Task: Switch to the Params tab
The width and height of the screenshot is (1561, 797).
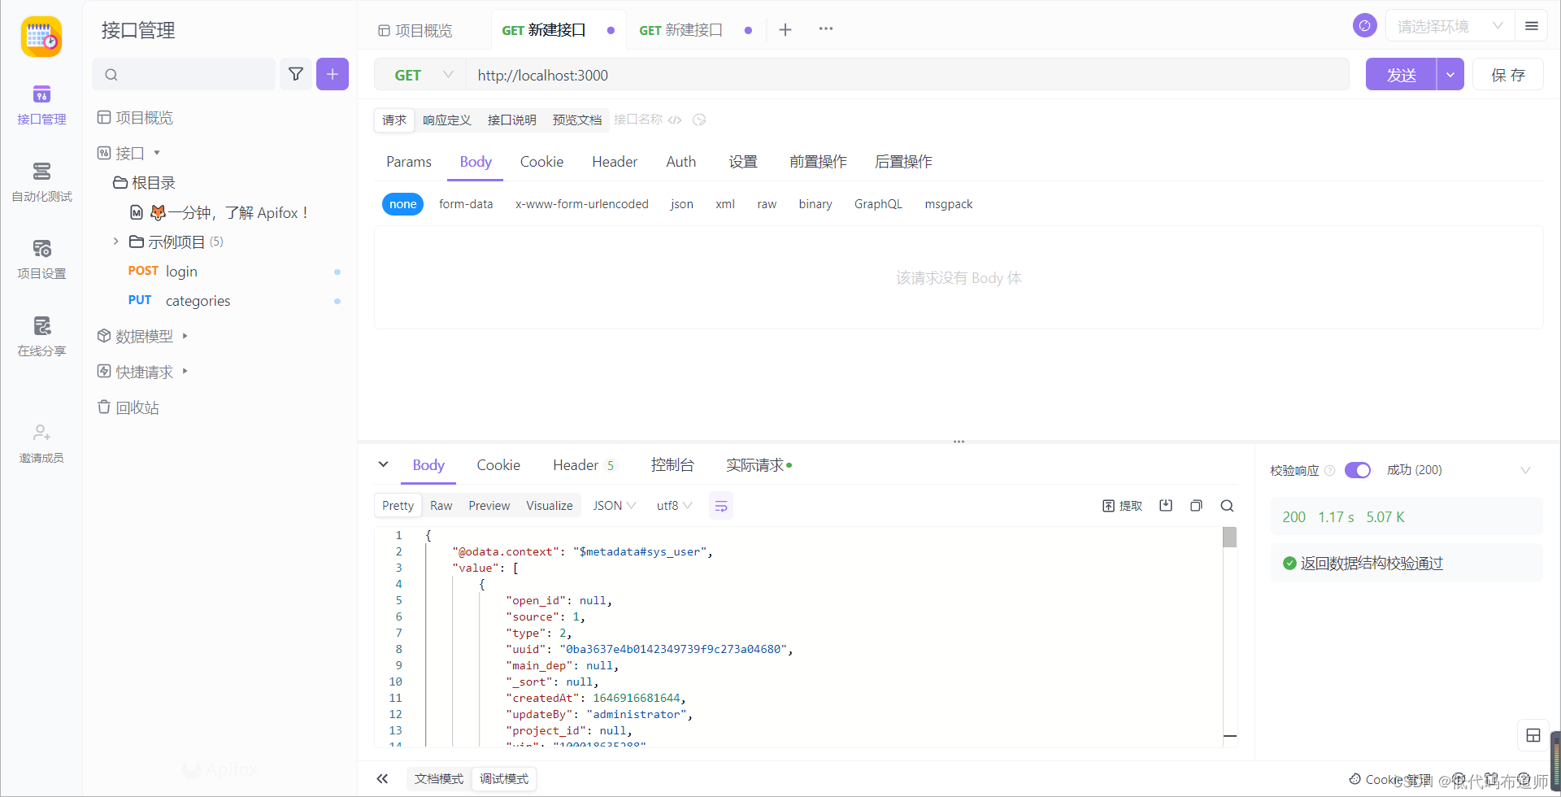Action: coord(409,162)
